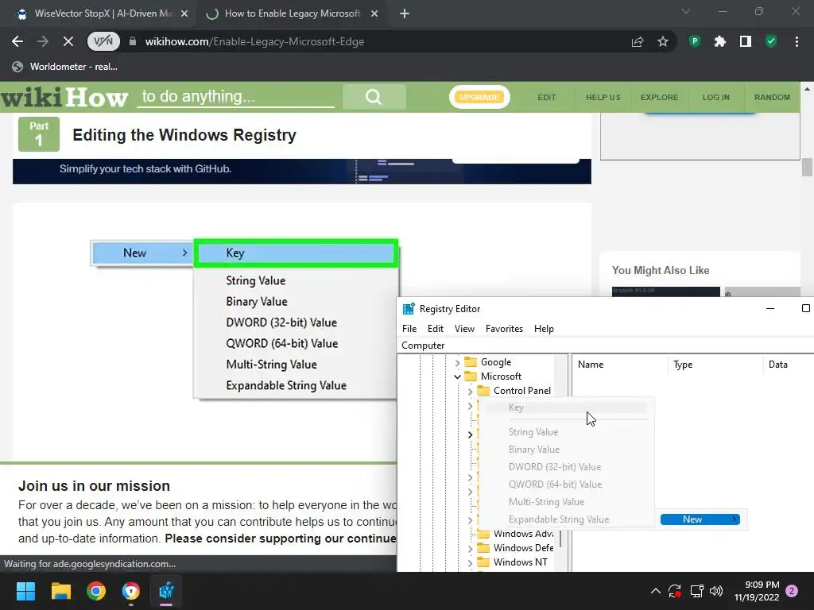Screen dimensions: 814x610
Task: Click the Registry Editor address bar showing Computer
Action: pos(605,346)
